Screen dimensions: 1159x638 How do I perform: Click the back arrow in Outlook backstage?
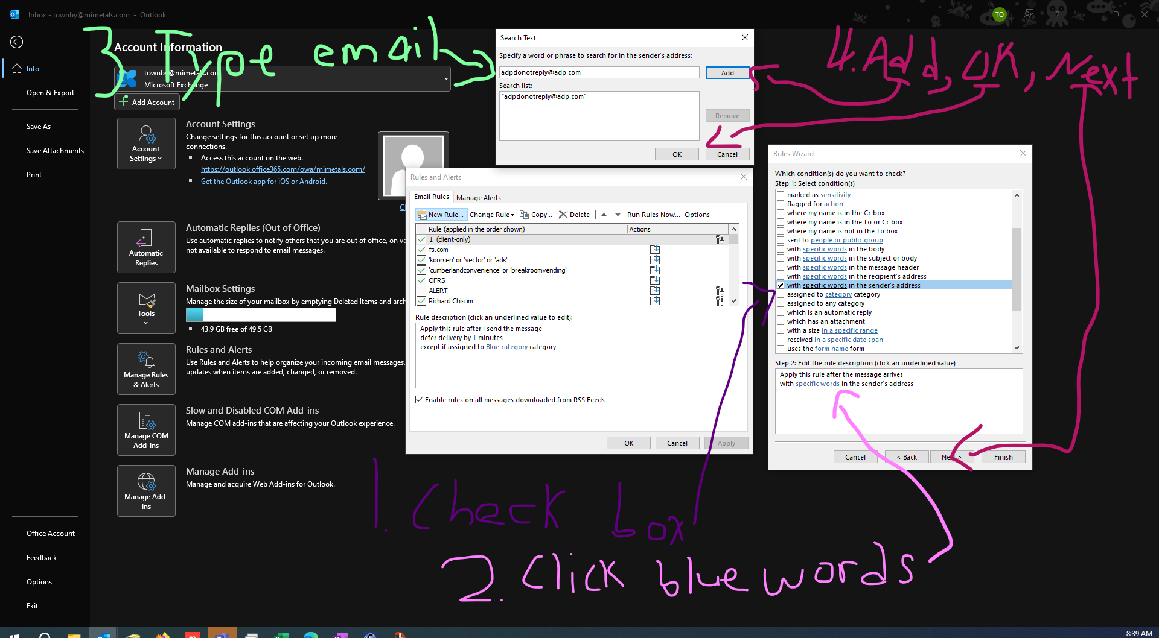coord(17,42)
